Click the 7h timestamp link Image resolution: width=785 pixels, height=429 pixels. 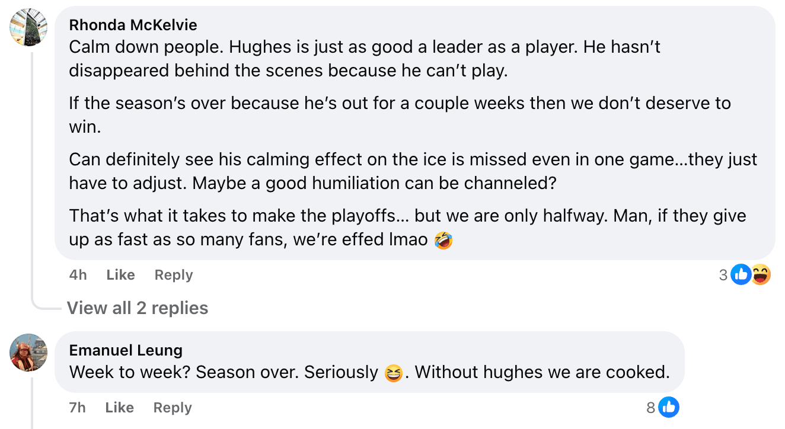click(77, 408)
